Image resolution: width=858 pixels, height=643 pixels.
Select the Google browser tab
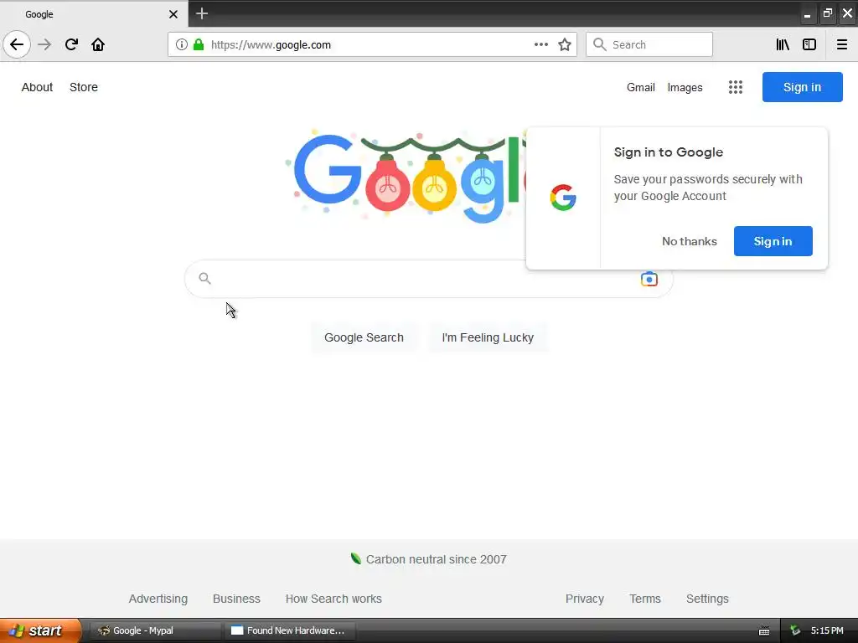click(x=94, y=14)
